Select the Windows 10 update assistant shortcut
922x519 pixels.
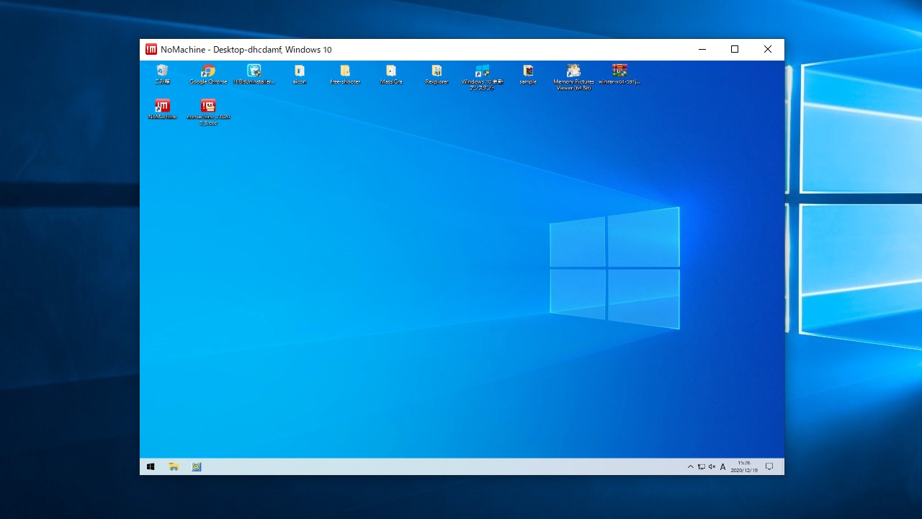483,77
